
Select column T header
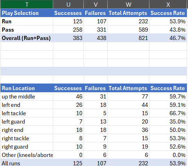pyautogui.click(x=27, y=5)
